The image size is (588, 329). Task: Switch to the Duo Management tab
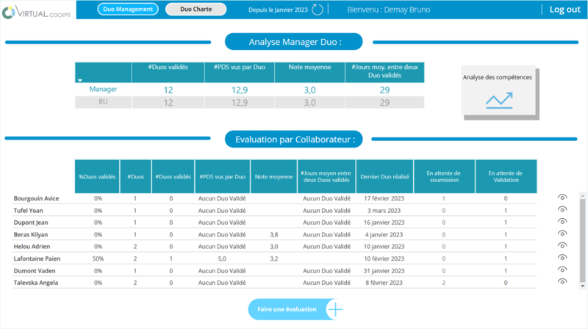click(128, 10)
